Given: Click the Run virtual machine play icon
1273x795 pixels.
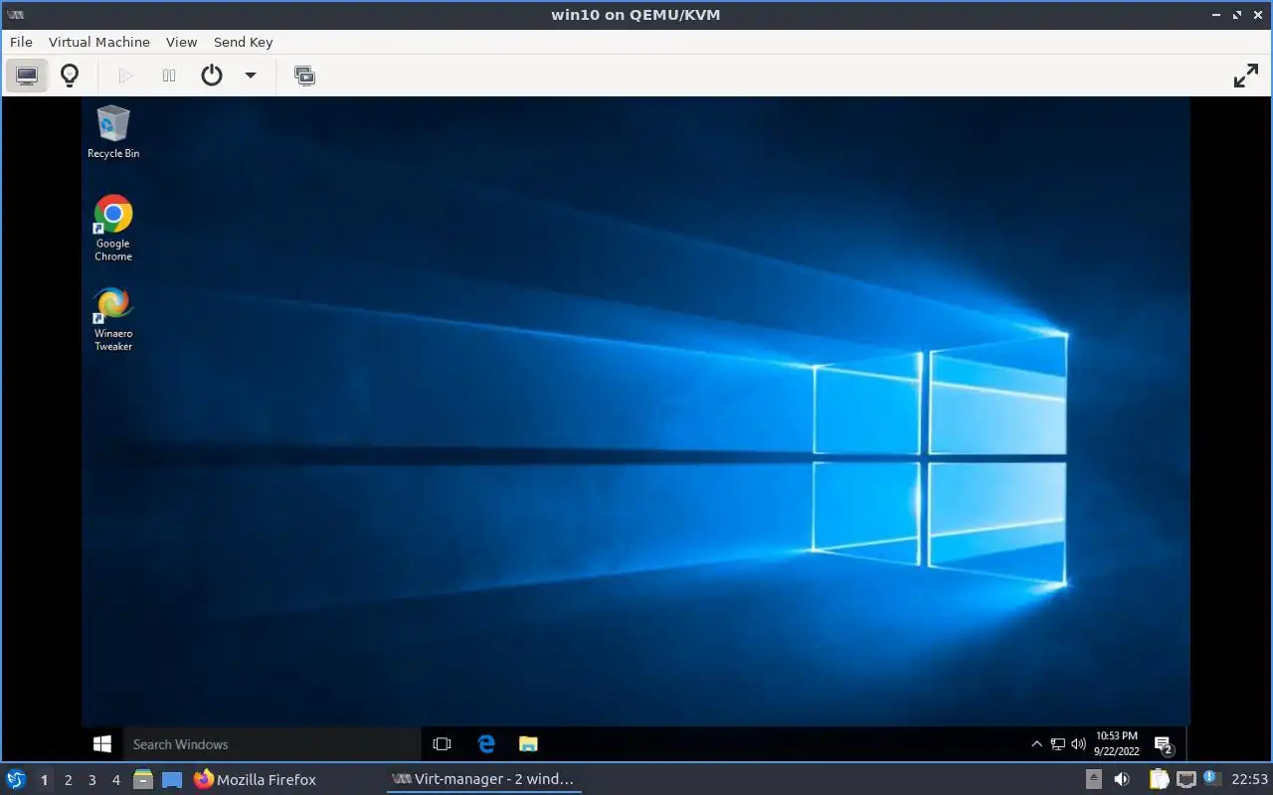Looking at the screenshot, I should [x=126, y=76].
